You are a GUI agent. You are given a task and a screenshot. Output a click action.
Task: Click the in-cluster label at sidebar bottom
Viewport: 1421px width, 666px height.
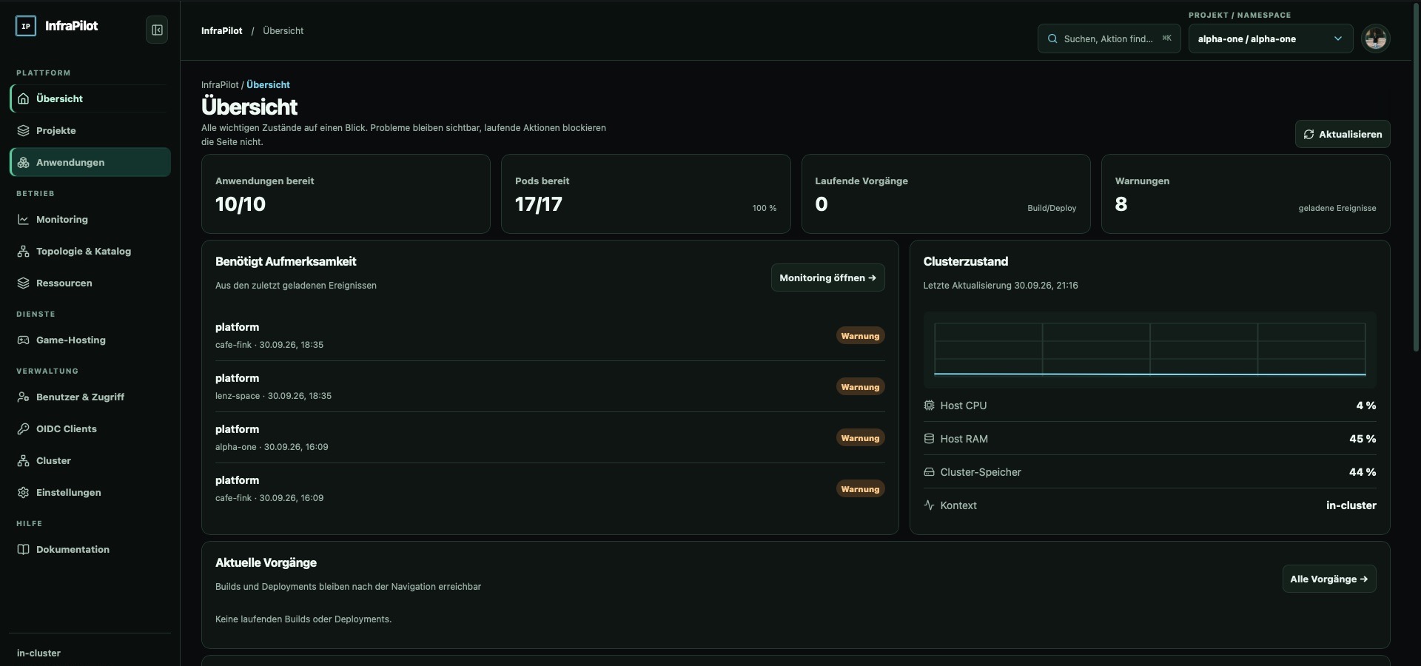[x=38, y=653]
